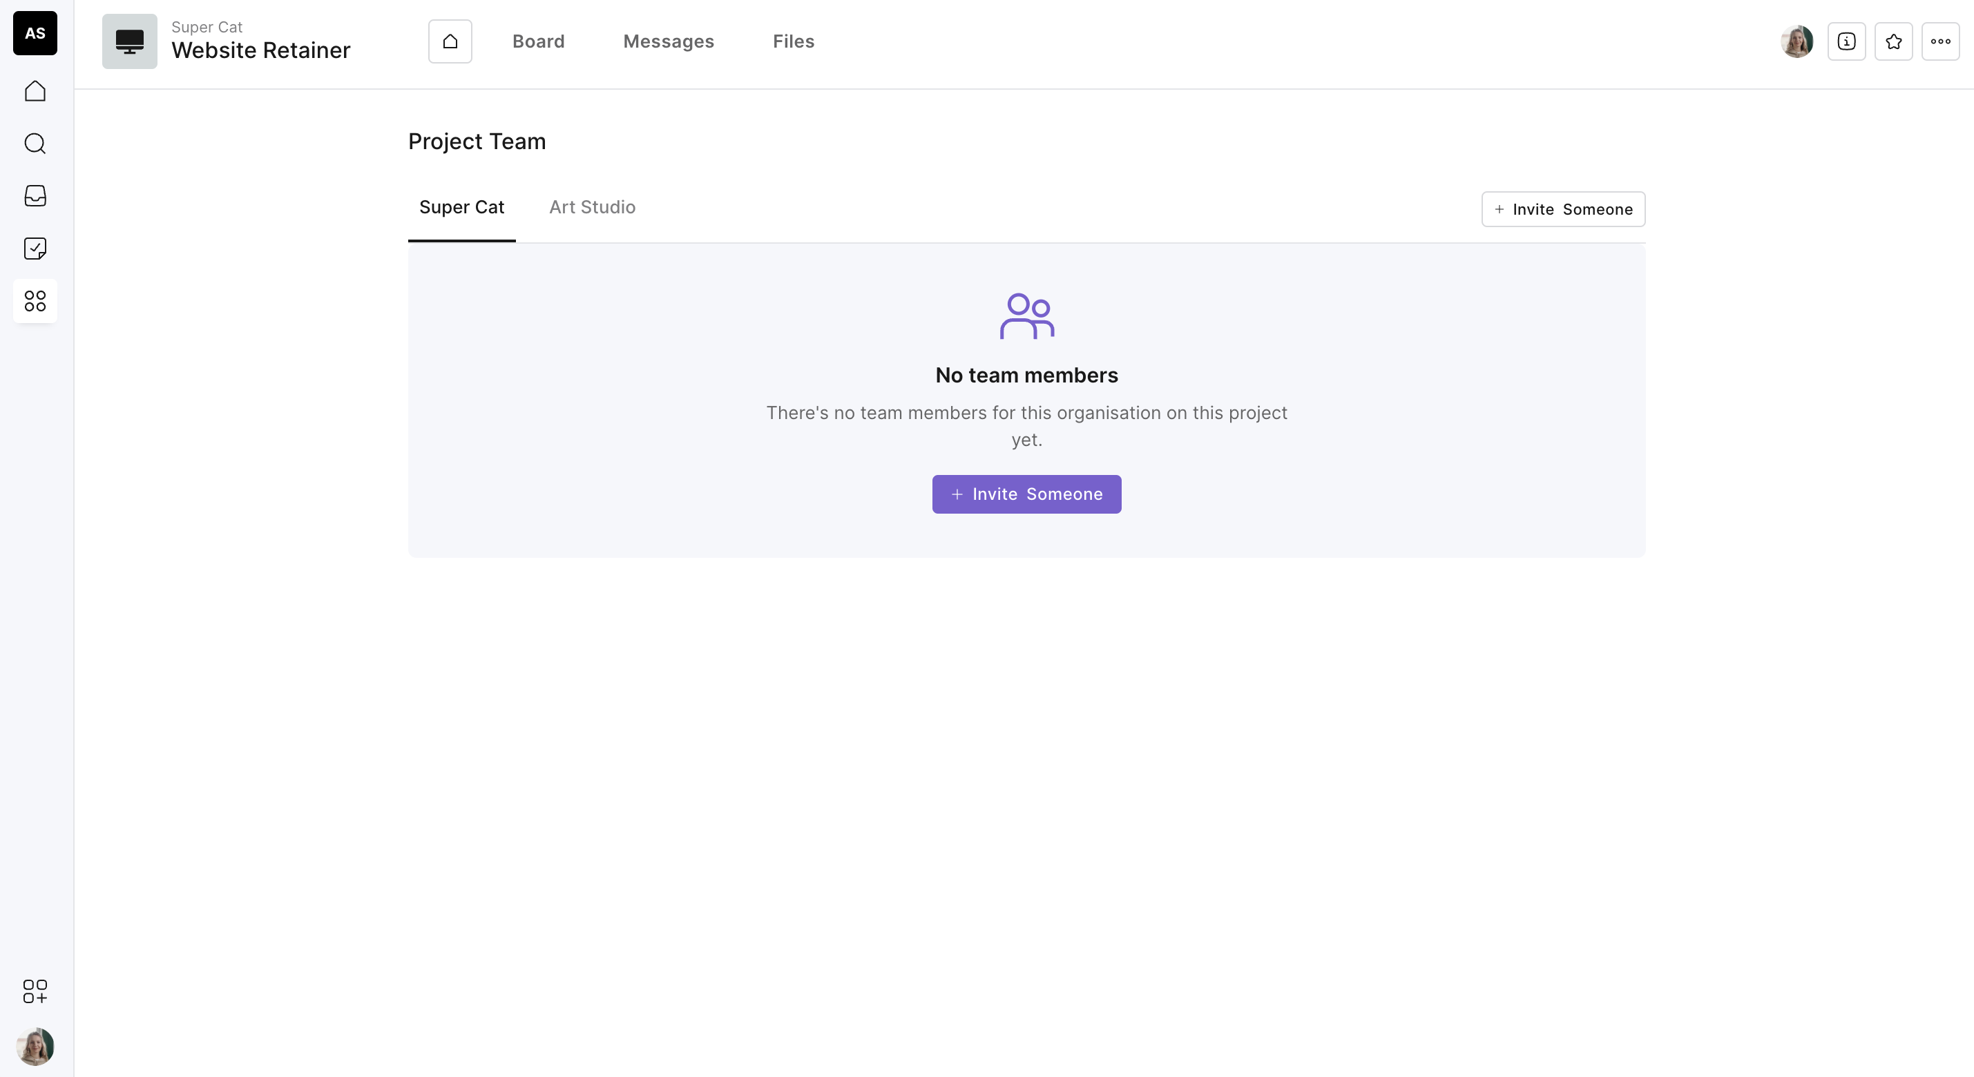Click the outlined Invite Someone button
This screenshot has width=1974, height=1077.
1562,209
